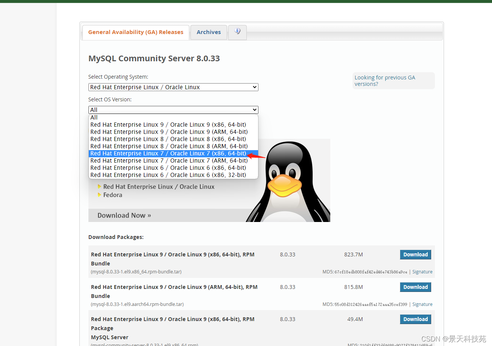Image resolution: width=492 pixels, height=346 pixels.
Task: Select RHEL 9 / Oracle Linux 9 (ARM, 64-bit) option
Action: coord(173,132)
